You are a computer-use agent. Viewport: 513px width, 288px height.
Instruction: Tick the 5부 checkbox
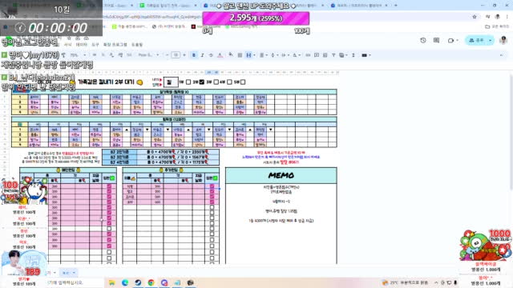point(243,82)
